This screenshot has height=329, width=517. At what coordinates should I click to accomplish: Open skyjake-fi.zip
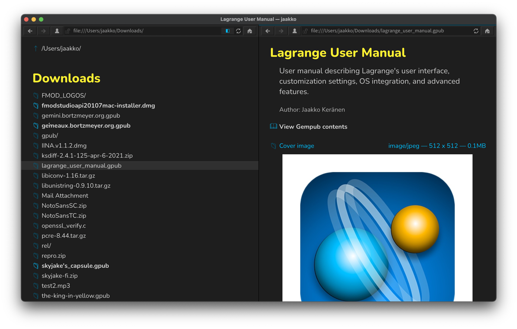[59, 276]
